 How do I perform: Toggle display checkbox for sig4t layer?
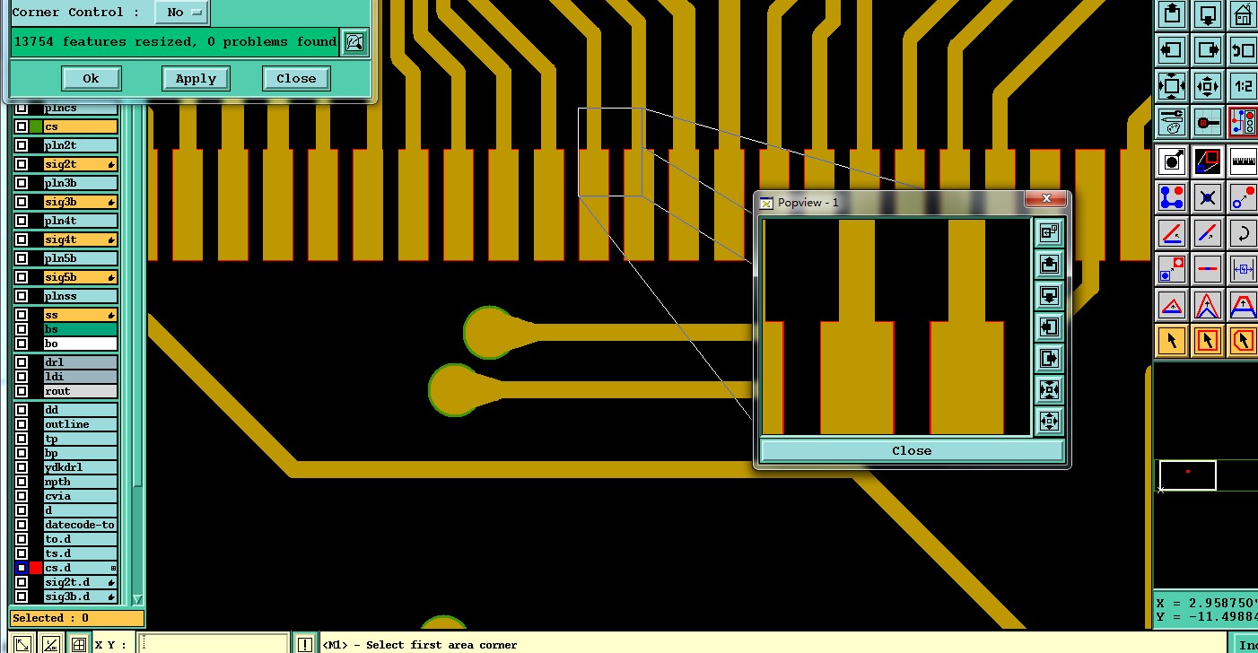point(22,240)
